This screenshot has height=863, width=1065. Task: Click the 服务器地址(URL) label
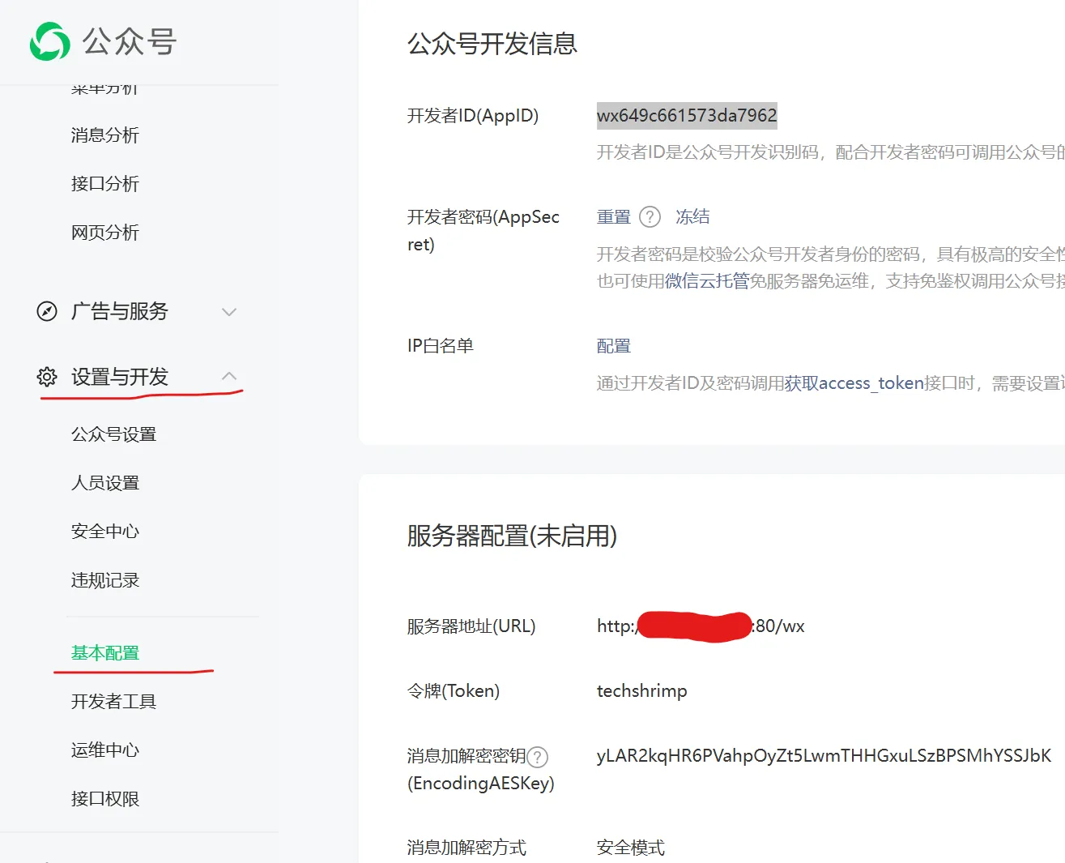pos(471,626)
